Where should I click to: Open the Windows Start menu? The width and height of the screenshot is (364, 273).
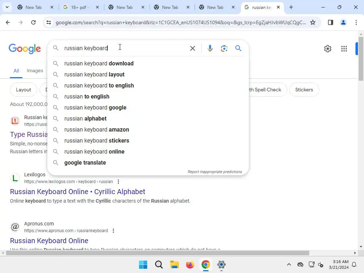pyautogui.click(x=143, y=264)
